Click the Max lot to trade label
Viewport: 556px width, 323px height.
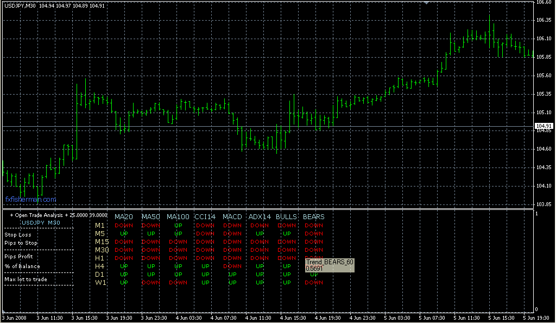tap(26, 279)
